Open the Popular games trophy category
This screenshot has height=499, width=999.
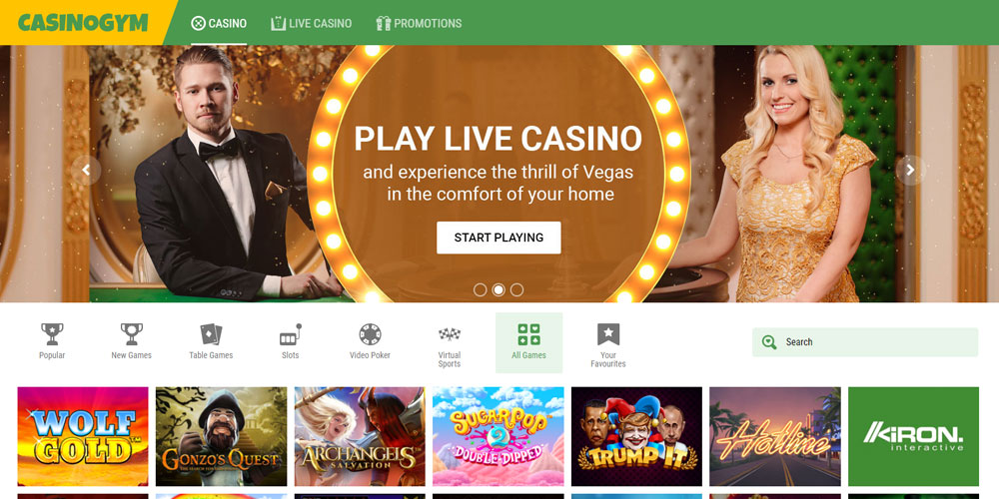(52, 334)
